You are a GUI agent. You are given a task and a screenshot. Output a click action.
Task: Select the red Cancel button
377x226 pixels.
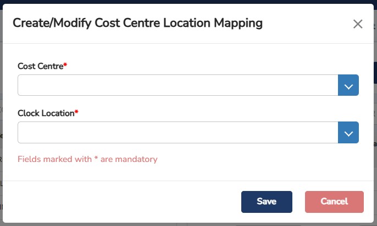pos(334,201)
